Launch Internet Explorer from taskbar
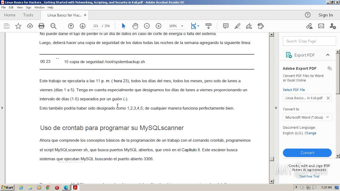Image resolution: width=340 pixels, height=191 pixels. point(21,188)
